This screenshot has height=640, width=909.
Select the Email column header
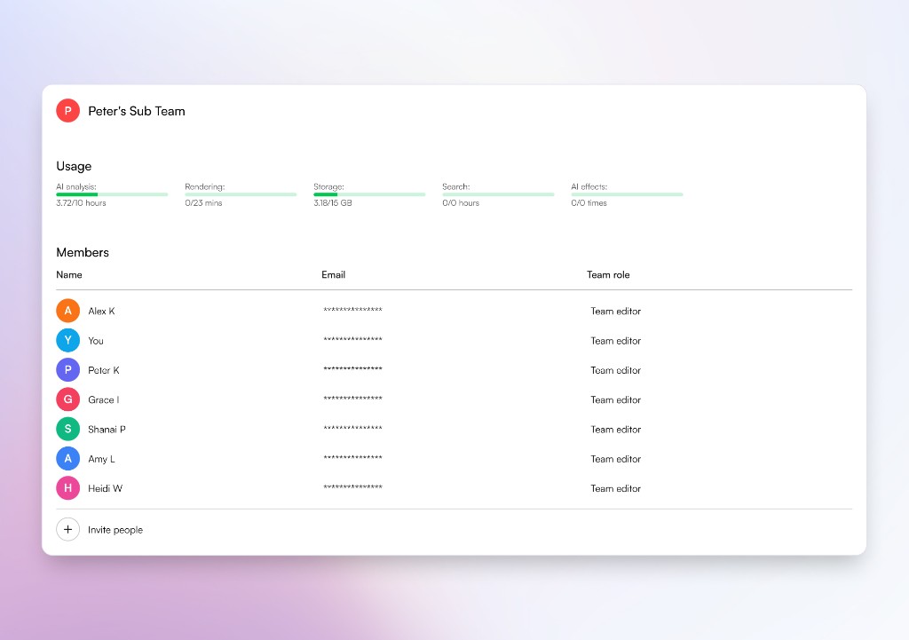[334, 274]
